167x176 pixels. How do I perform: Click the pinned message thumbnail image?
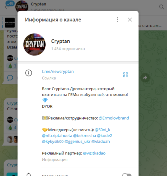pos(10,23)
